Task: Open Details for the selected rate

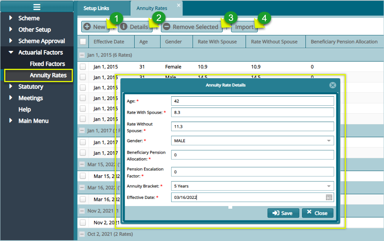Action: coord(135,27)
